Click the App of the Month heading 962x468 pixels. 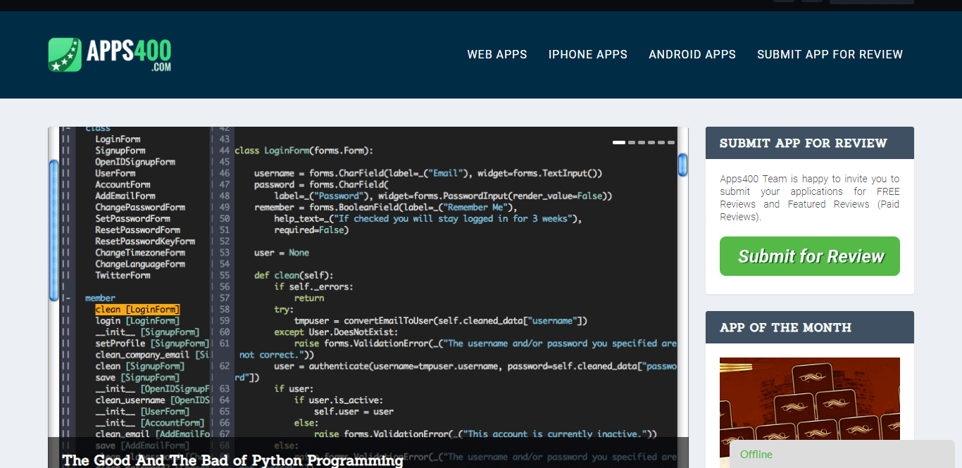tap(785, 328)
